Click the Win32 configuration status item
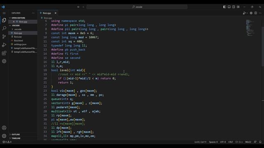Screen dimensions: 264x148 (248, 142)
